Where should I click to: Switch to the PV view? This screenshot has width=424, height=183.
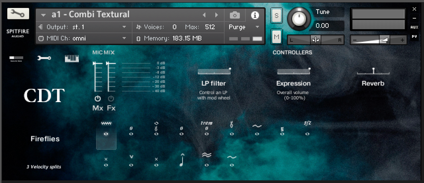[414, 36]
